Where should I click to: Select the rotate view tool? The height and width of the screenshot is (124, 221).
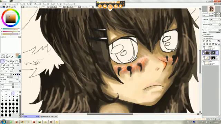pyautogui.click(x=7, y=57)
